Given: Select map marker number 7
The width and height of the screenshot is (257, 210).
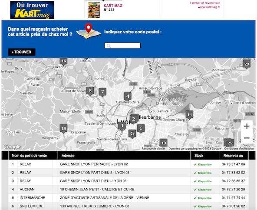Looking at the screenshot, I should [x=102, y=92].
